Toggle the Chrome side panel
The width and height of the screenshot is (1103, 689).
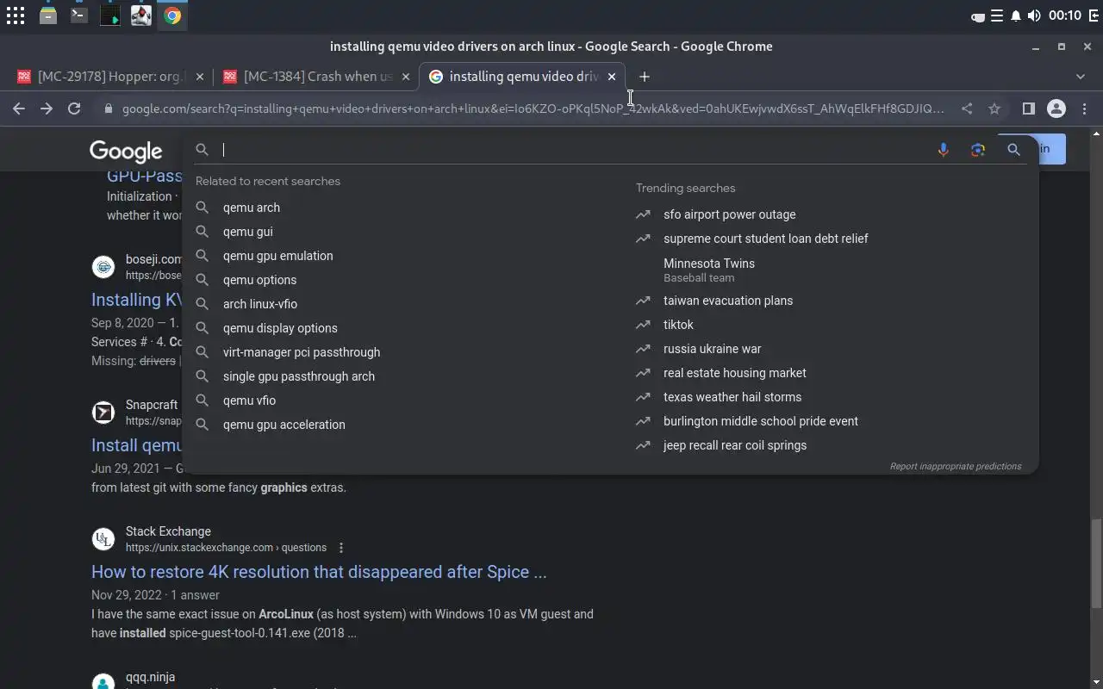1028,109
